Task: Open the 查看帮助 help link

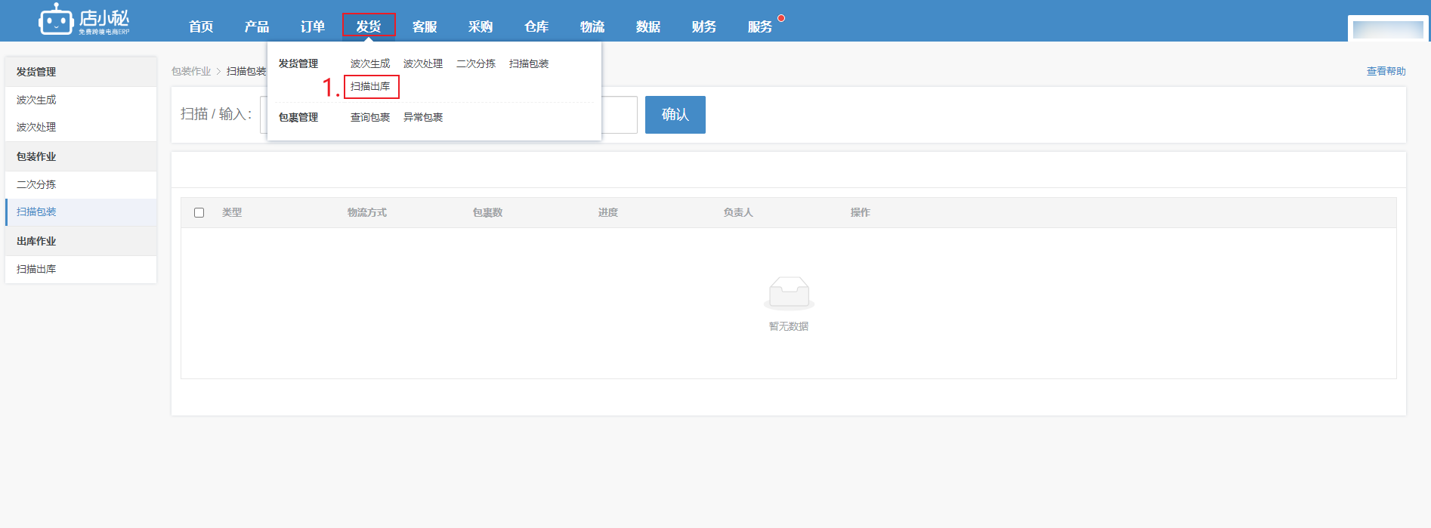Action: 1386,71
